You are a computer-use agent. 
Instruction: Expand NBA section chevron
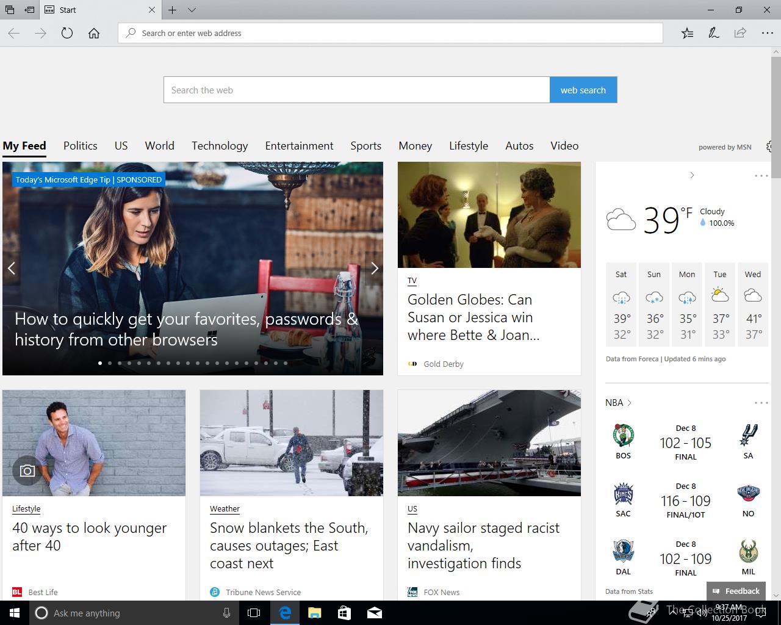629,403
